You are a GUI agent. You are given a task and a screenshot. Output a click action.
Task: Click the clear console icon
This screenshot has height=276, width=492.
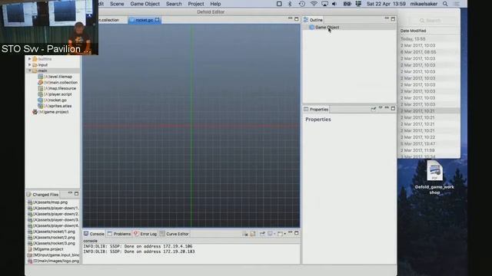[x=244, y=234]
